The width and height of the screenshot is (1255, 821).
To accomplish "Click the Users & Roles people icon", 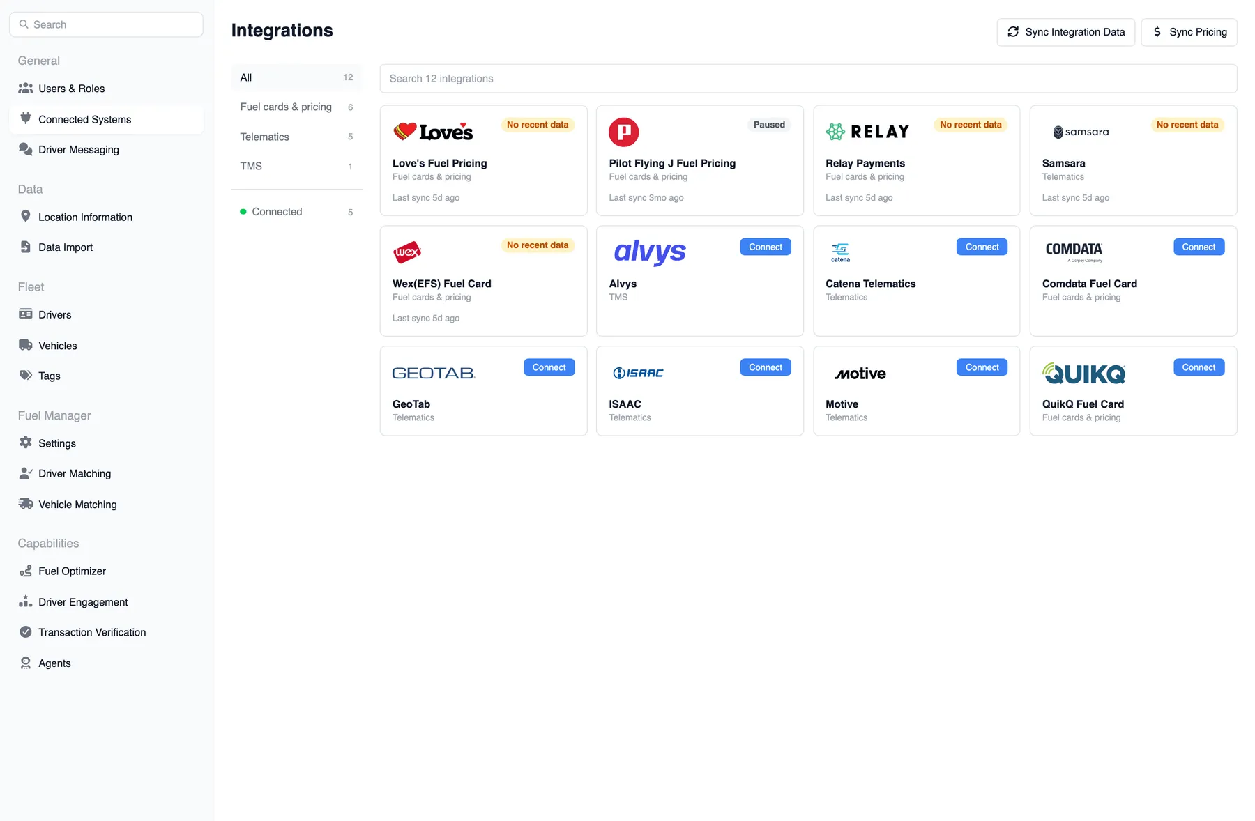I will click(x=26, y=89).
